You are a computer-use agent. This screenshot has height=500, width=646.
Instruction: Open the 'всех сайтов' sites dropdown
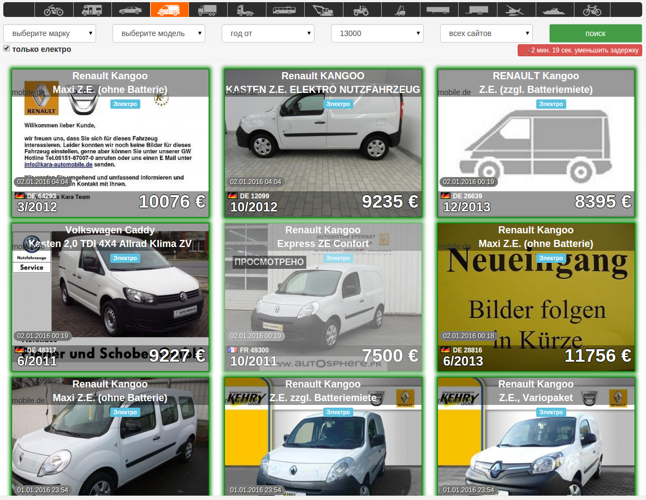487,33
